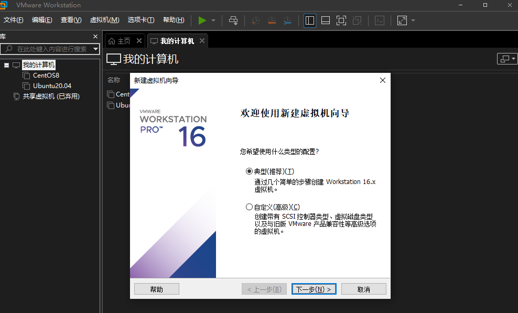Open the Snapshot Manager icon
The image size is (518, 313).
click(287, 20)
